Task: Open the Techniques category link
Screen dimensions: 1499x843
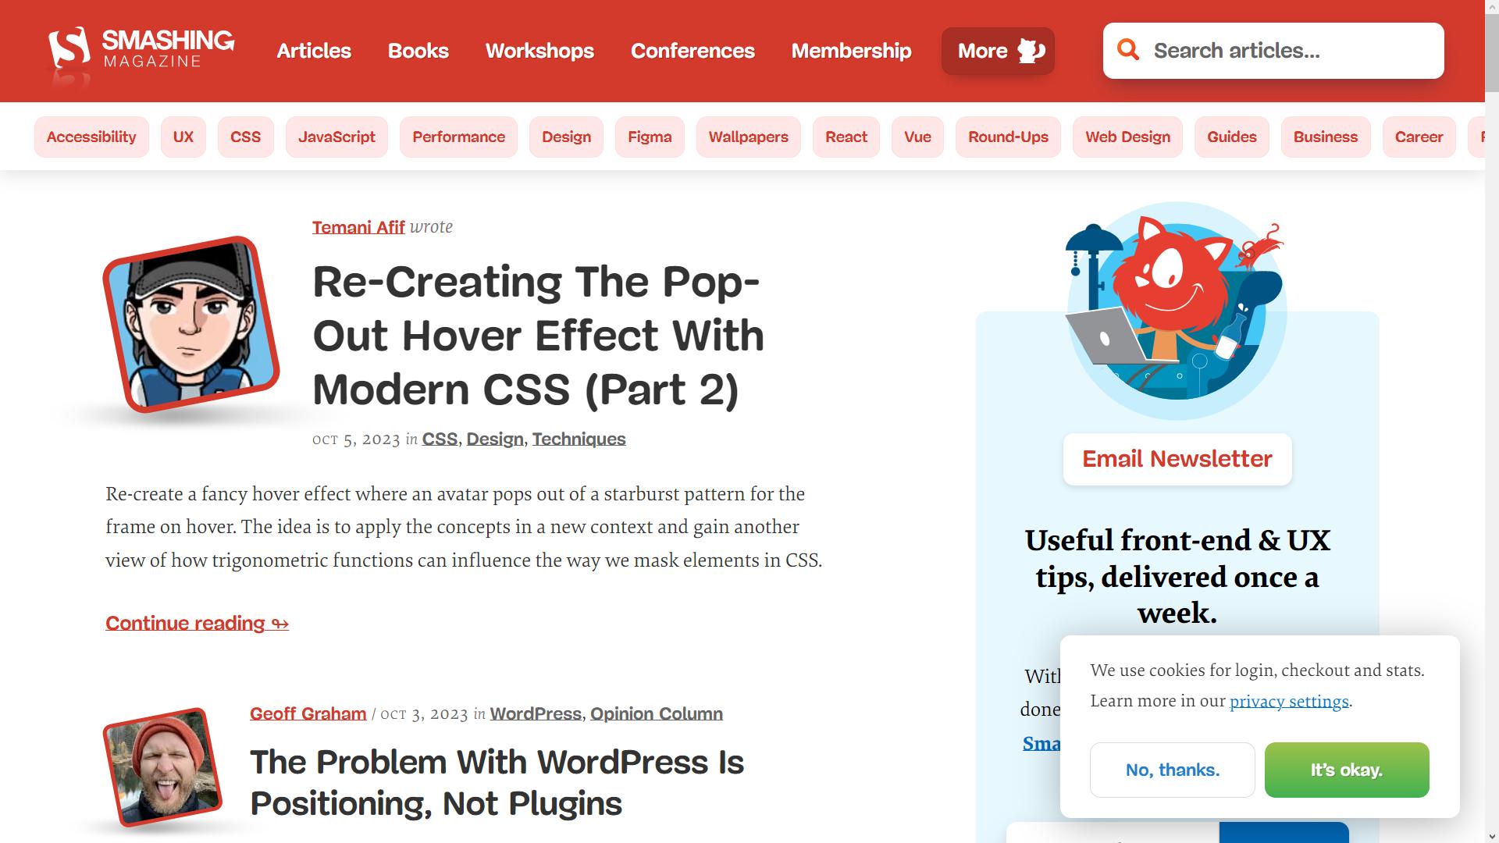Action: [x=579, y=439]
